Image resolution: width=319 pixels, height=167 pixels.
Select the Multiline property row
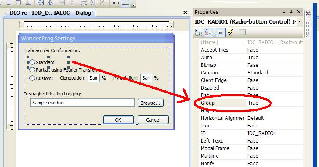[251, 156]
